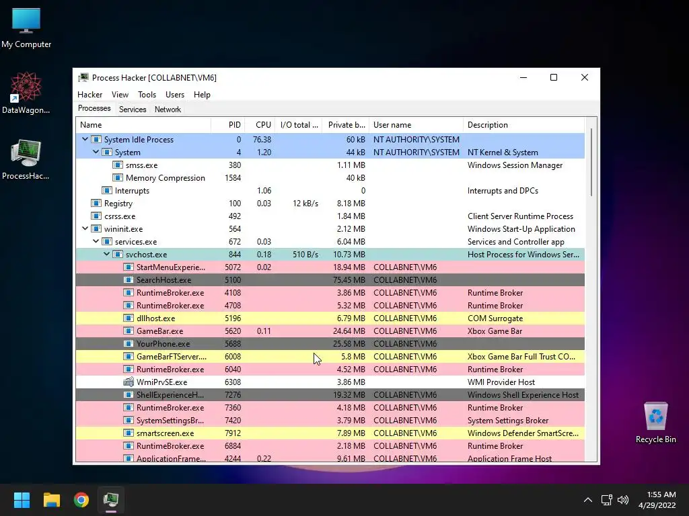689x516 pixels.
Task: Sort by the PID column header
Action: 227,125
